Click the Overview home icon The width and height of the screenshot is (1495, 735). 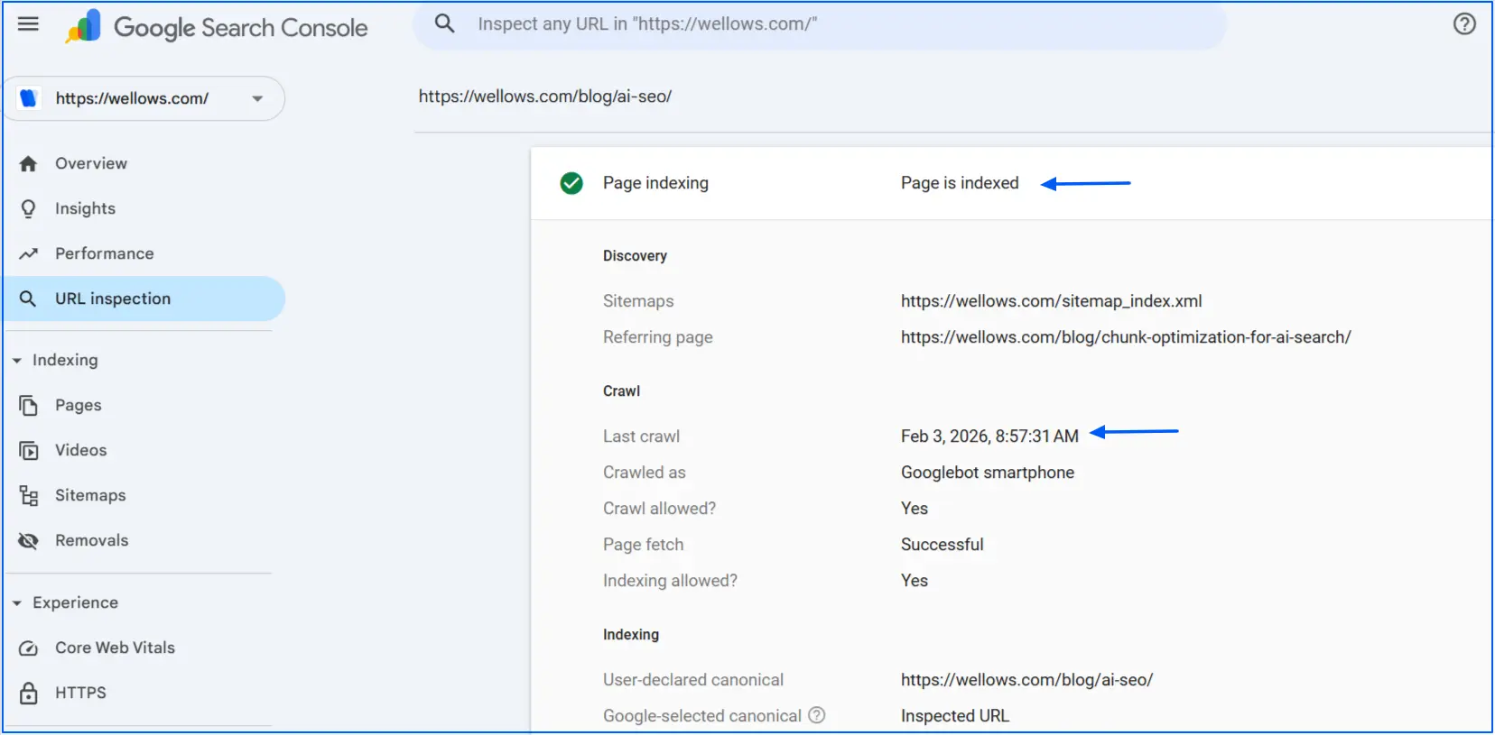click(28, 164)
